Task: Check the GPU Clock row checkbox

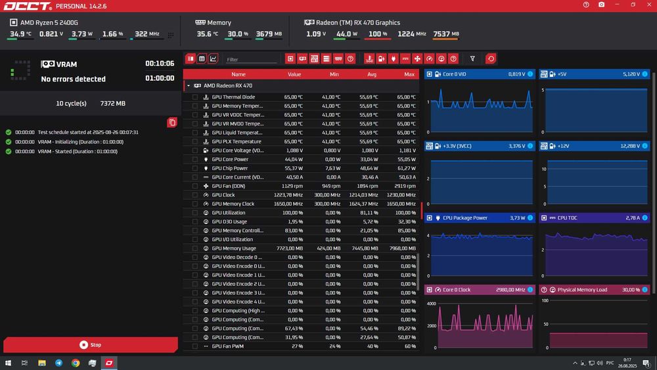Action: pos(195,195)
